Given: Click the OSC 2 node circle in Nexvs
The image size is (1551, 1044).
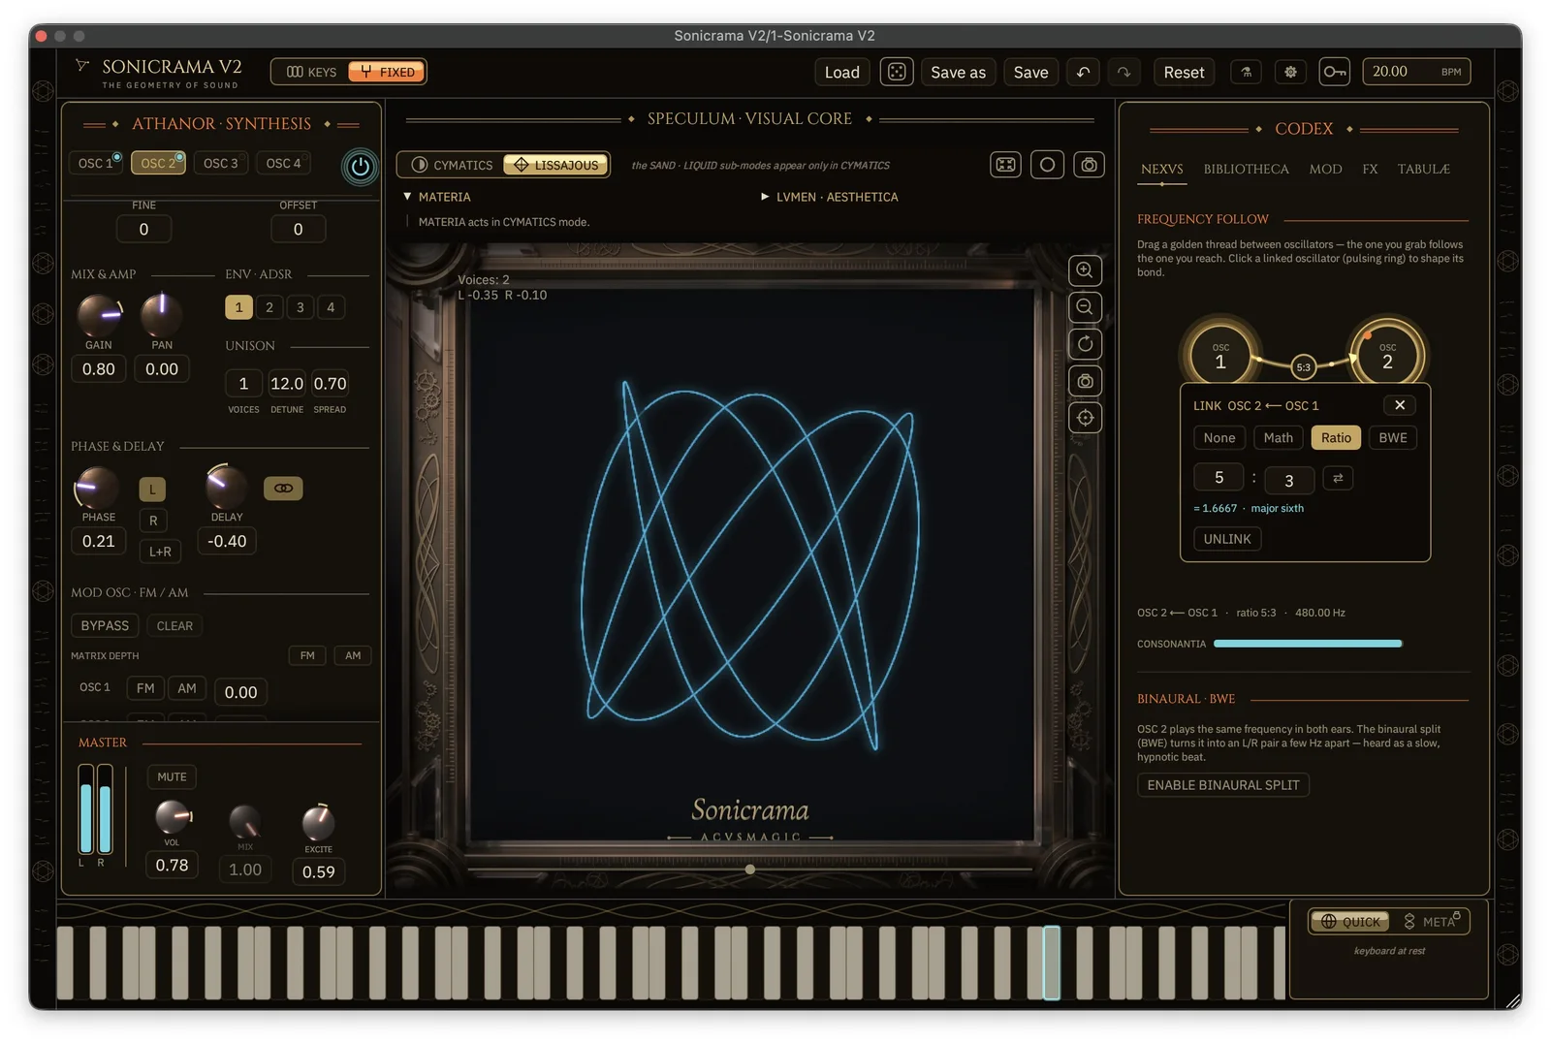Looking at the screenshot, I should tap(1387, 356).
